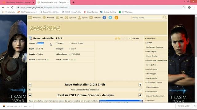Visit the site's Facebook page icon

coord(104,18)
